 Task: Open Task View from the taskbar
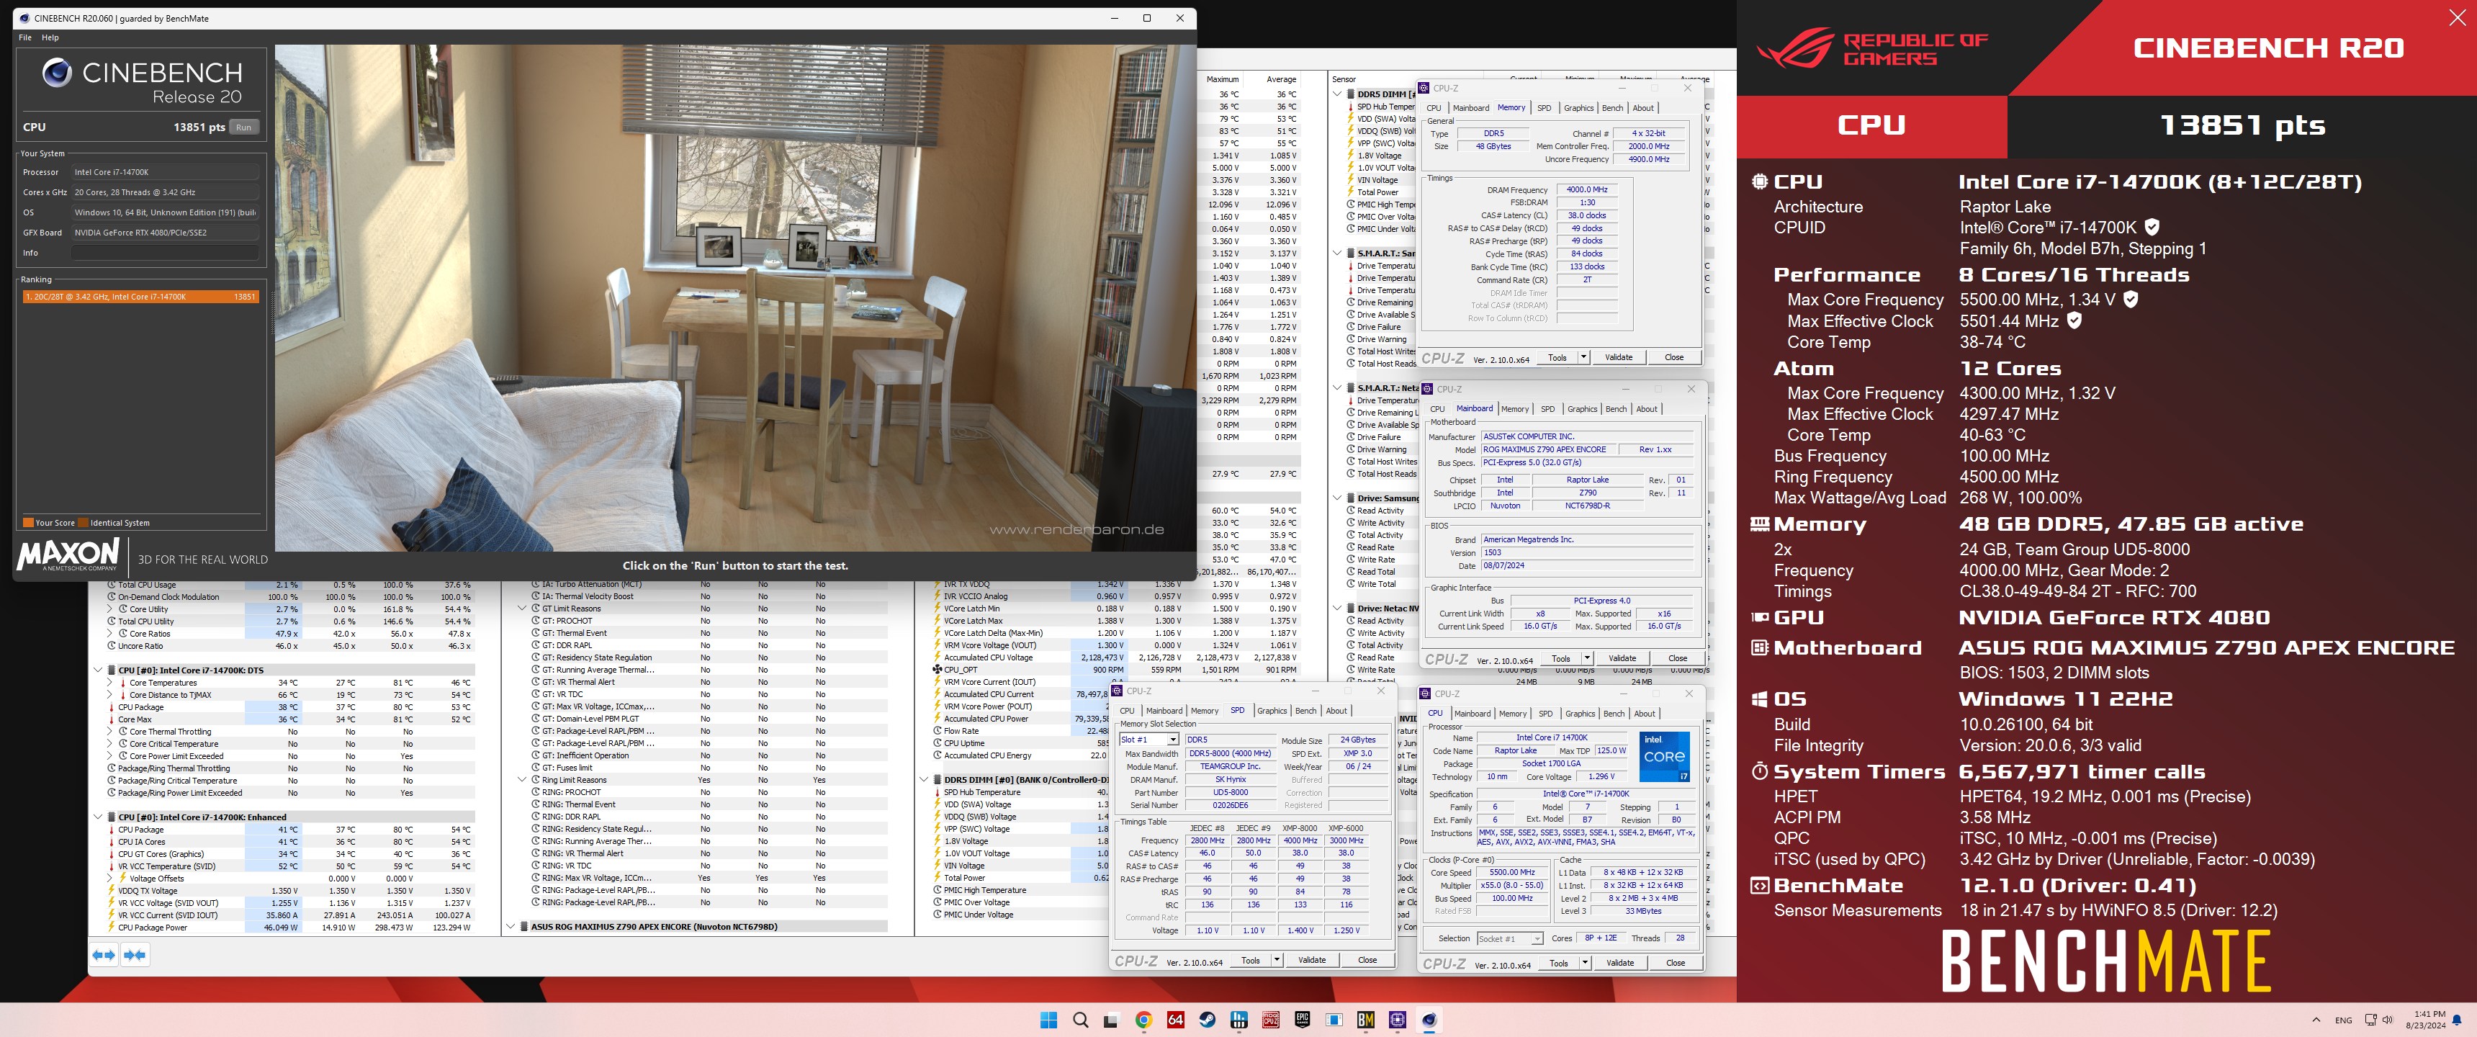pyautogui.click(x=1112, y=1020)
